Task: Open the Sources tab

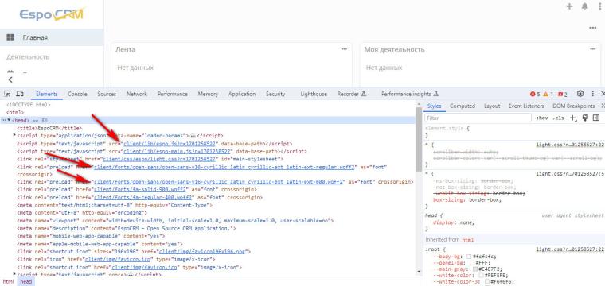Action: click(x=107, y=94)
